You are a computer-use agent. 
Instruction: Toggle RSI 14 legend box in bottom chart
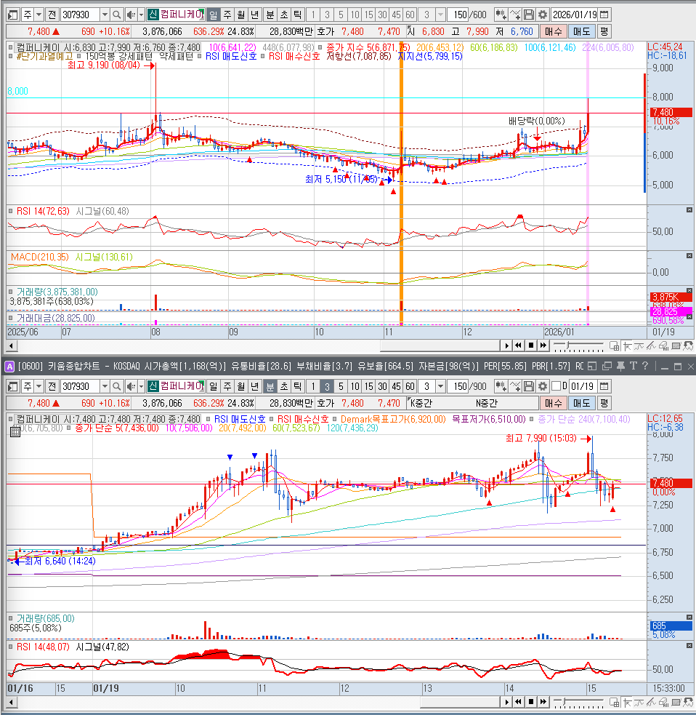click(10, 647)
